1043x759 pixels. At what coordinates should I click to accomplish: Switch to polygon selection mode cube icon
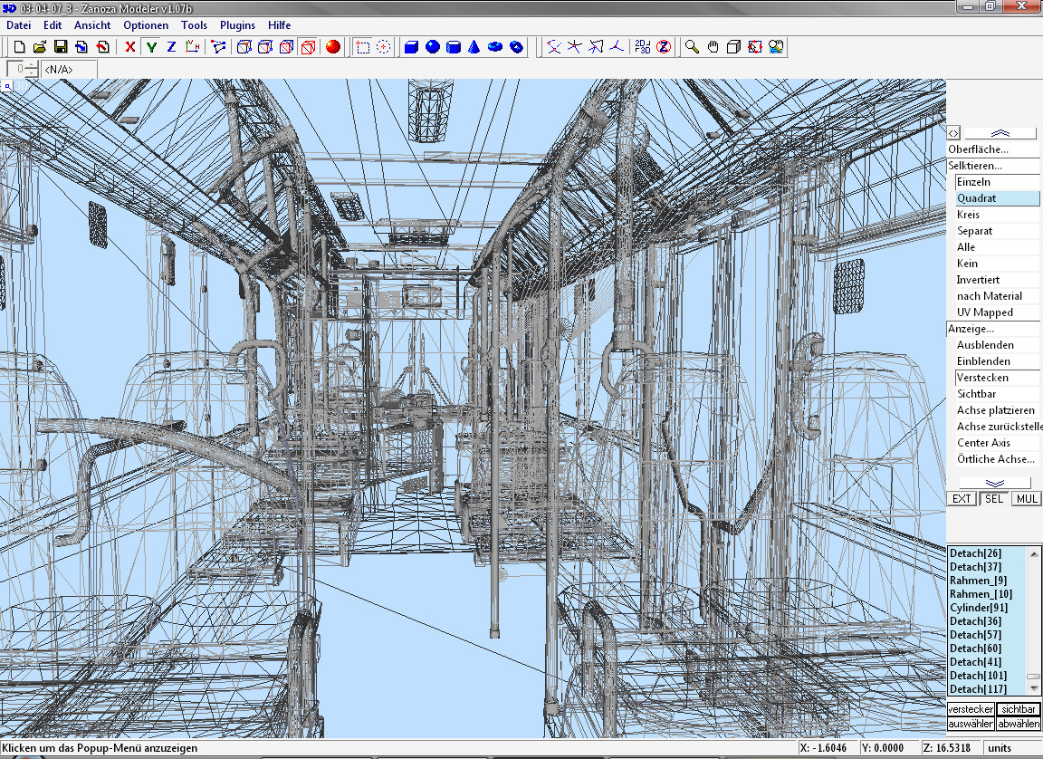pyautogui.click(x=287, y=46)
